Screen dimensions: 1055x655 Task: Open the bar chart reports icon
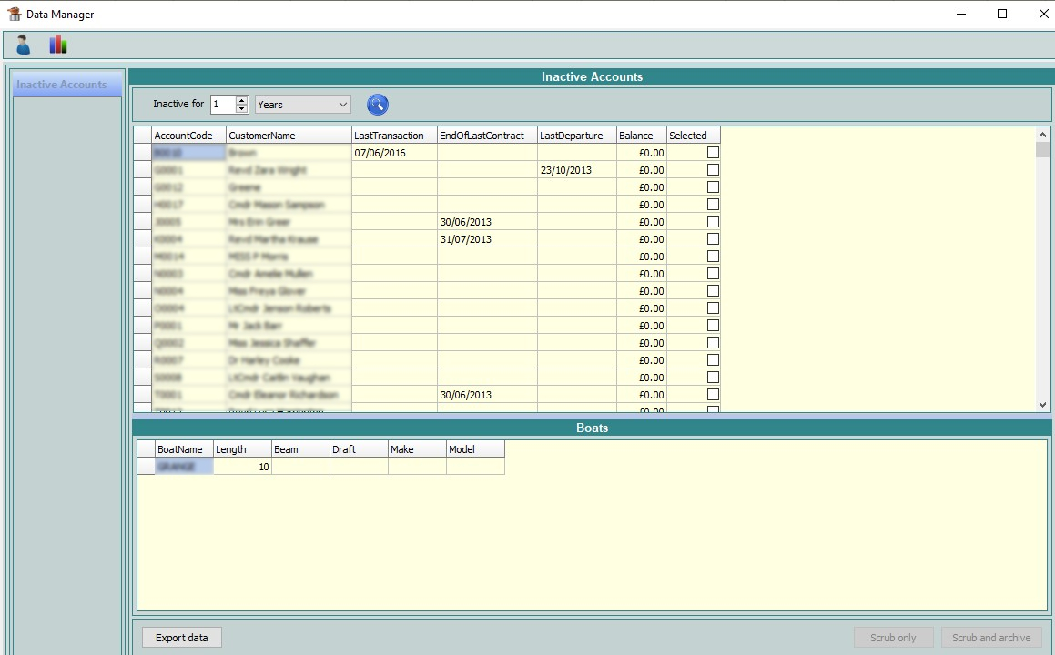(x=58, y=45)
